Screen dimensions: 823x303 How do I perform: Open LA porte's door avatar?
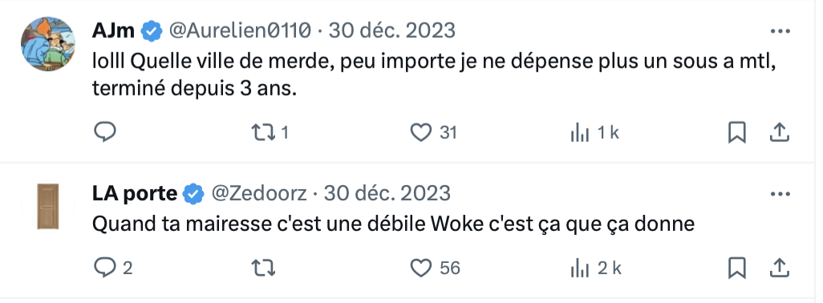pos(48,207)
